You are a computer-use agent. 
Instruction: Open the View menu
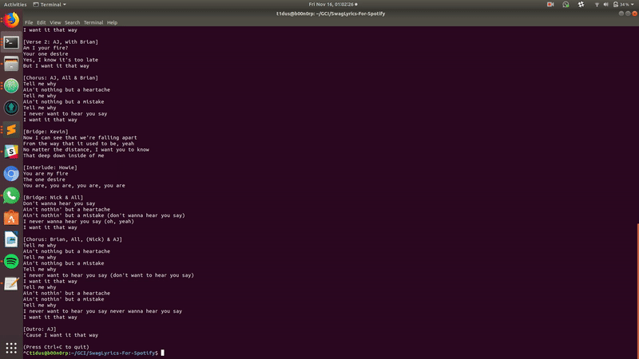click(55, 23)
